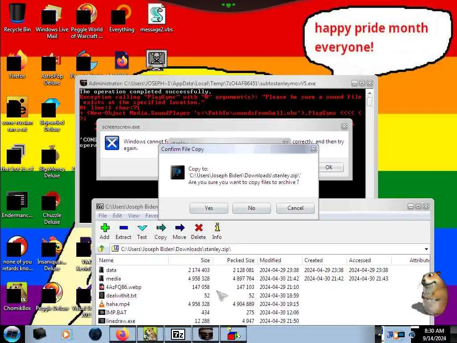Screen dimensions: 457x343
Task: Select the IMP.BAT file
Action: (x=263, y=312)
